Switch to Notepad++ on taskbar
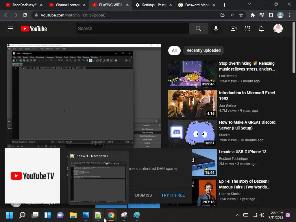 [x=98, y=215]
